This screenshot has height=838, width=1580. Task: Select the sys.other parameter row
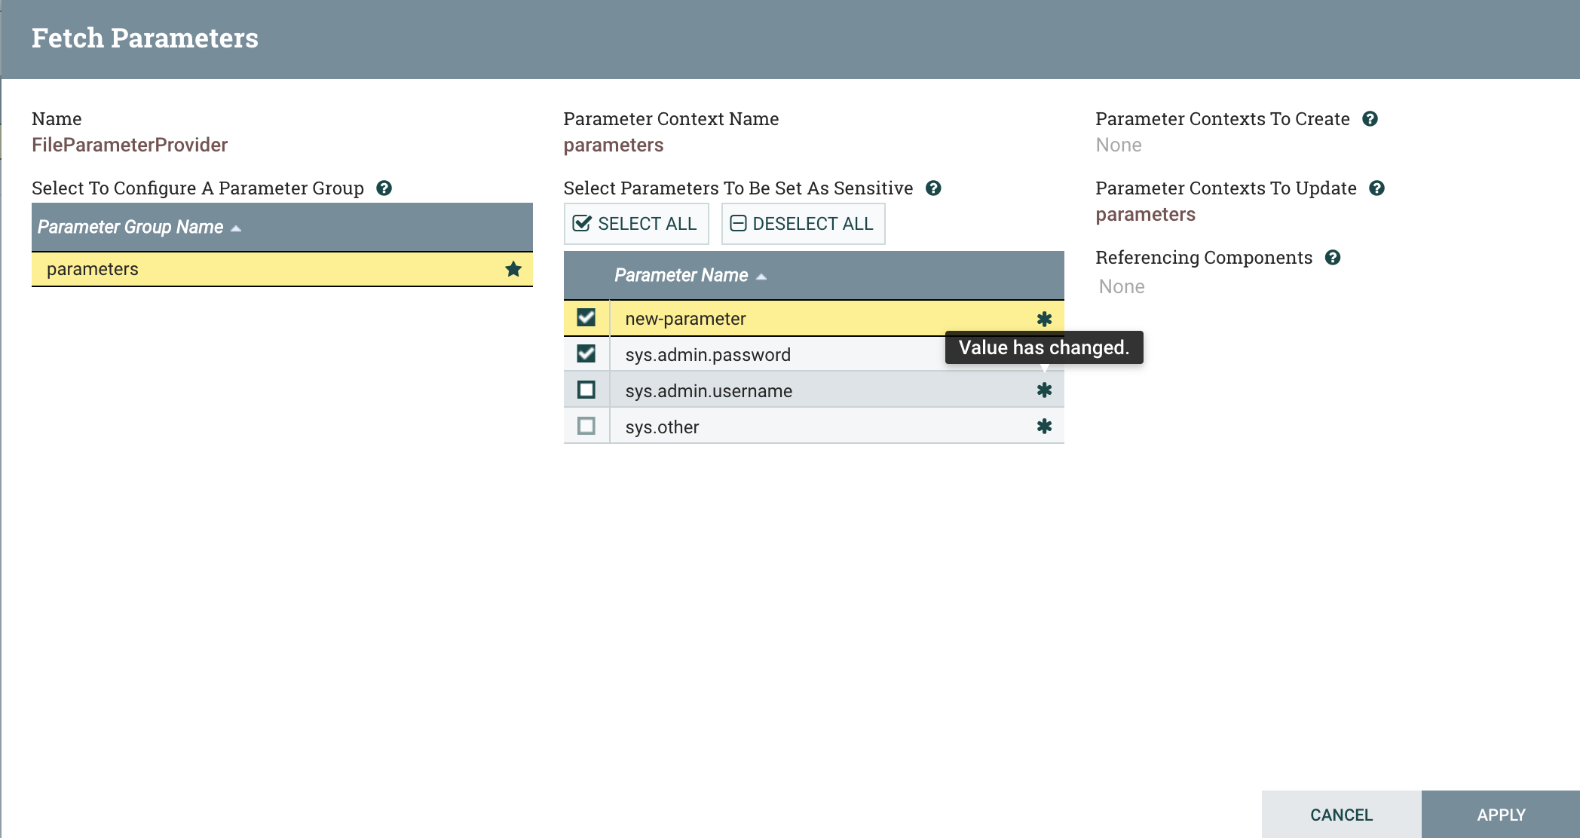(814, 427)
